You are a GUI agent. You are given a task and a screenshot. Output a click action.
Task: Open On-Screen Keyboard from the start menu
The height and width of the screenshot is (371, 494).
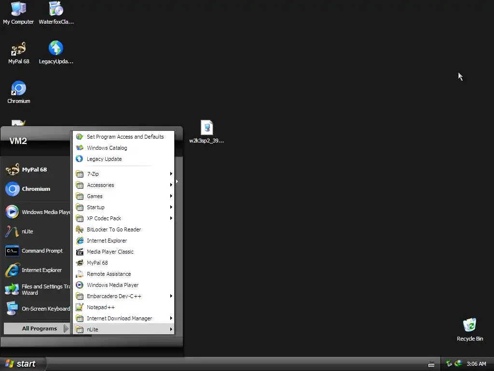pyautogui.click(x=37, y=309)
